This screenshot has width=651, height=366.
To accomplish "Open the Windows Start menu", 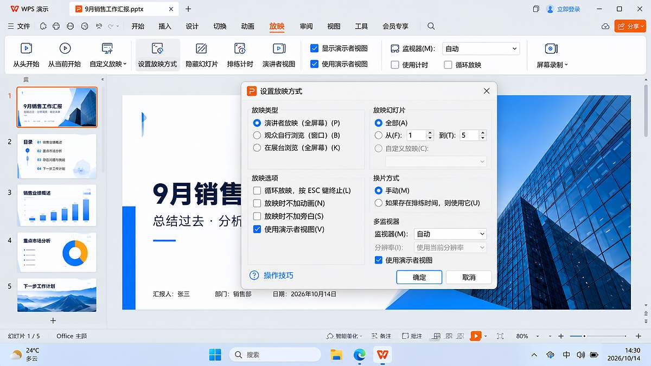I will click(x=215, y=355).
